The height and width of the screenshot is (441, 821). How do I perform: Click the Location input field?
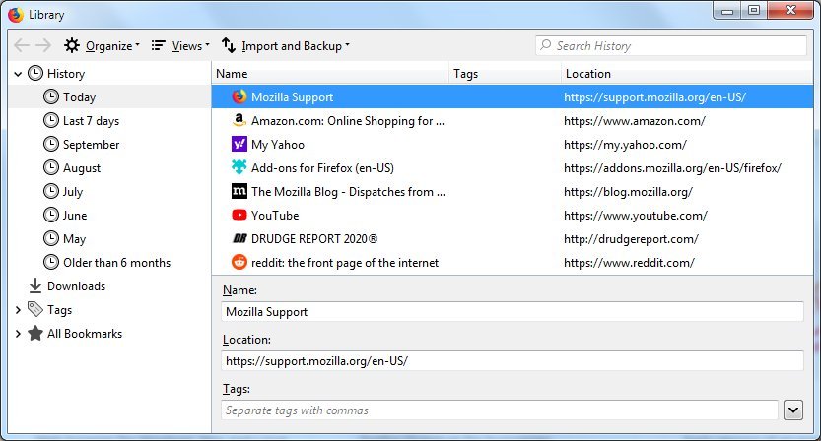pyautogui.click(x=513, y=360)
